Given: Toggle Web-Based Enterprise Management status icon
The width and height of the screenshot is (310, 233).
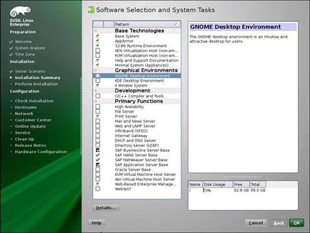Looking at the screenshot, I should tap(98, 184).
